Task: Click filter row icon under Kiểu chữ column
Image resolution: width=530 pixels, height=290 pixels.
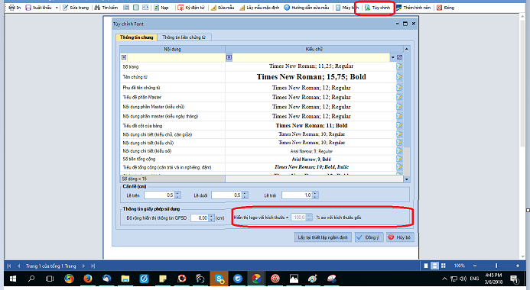Action: tap(229, 57)
